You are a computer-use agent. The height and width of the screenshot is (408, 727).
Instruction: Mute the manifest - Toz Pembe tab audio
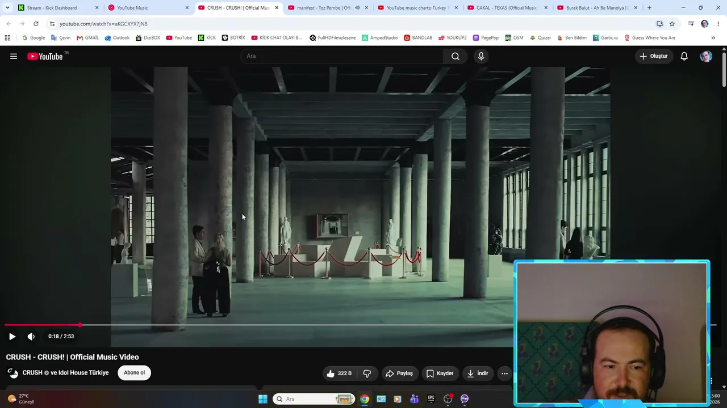357,8
